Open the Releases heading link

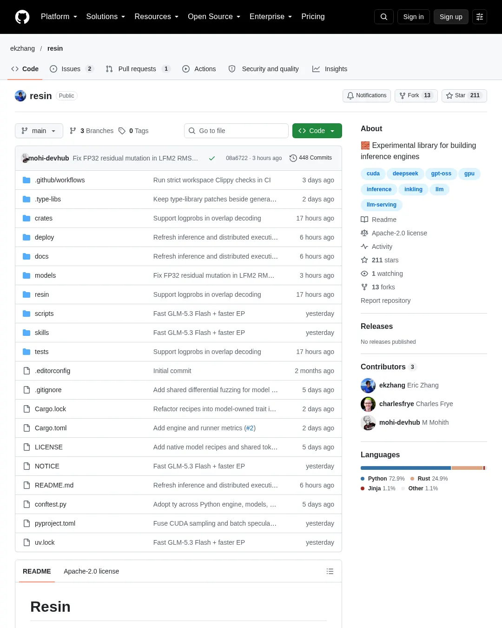click(376, 327)
